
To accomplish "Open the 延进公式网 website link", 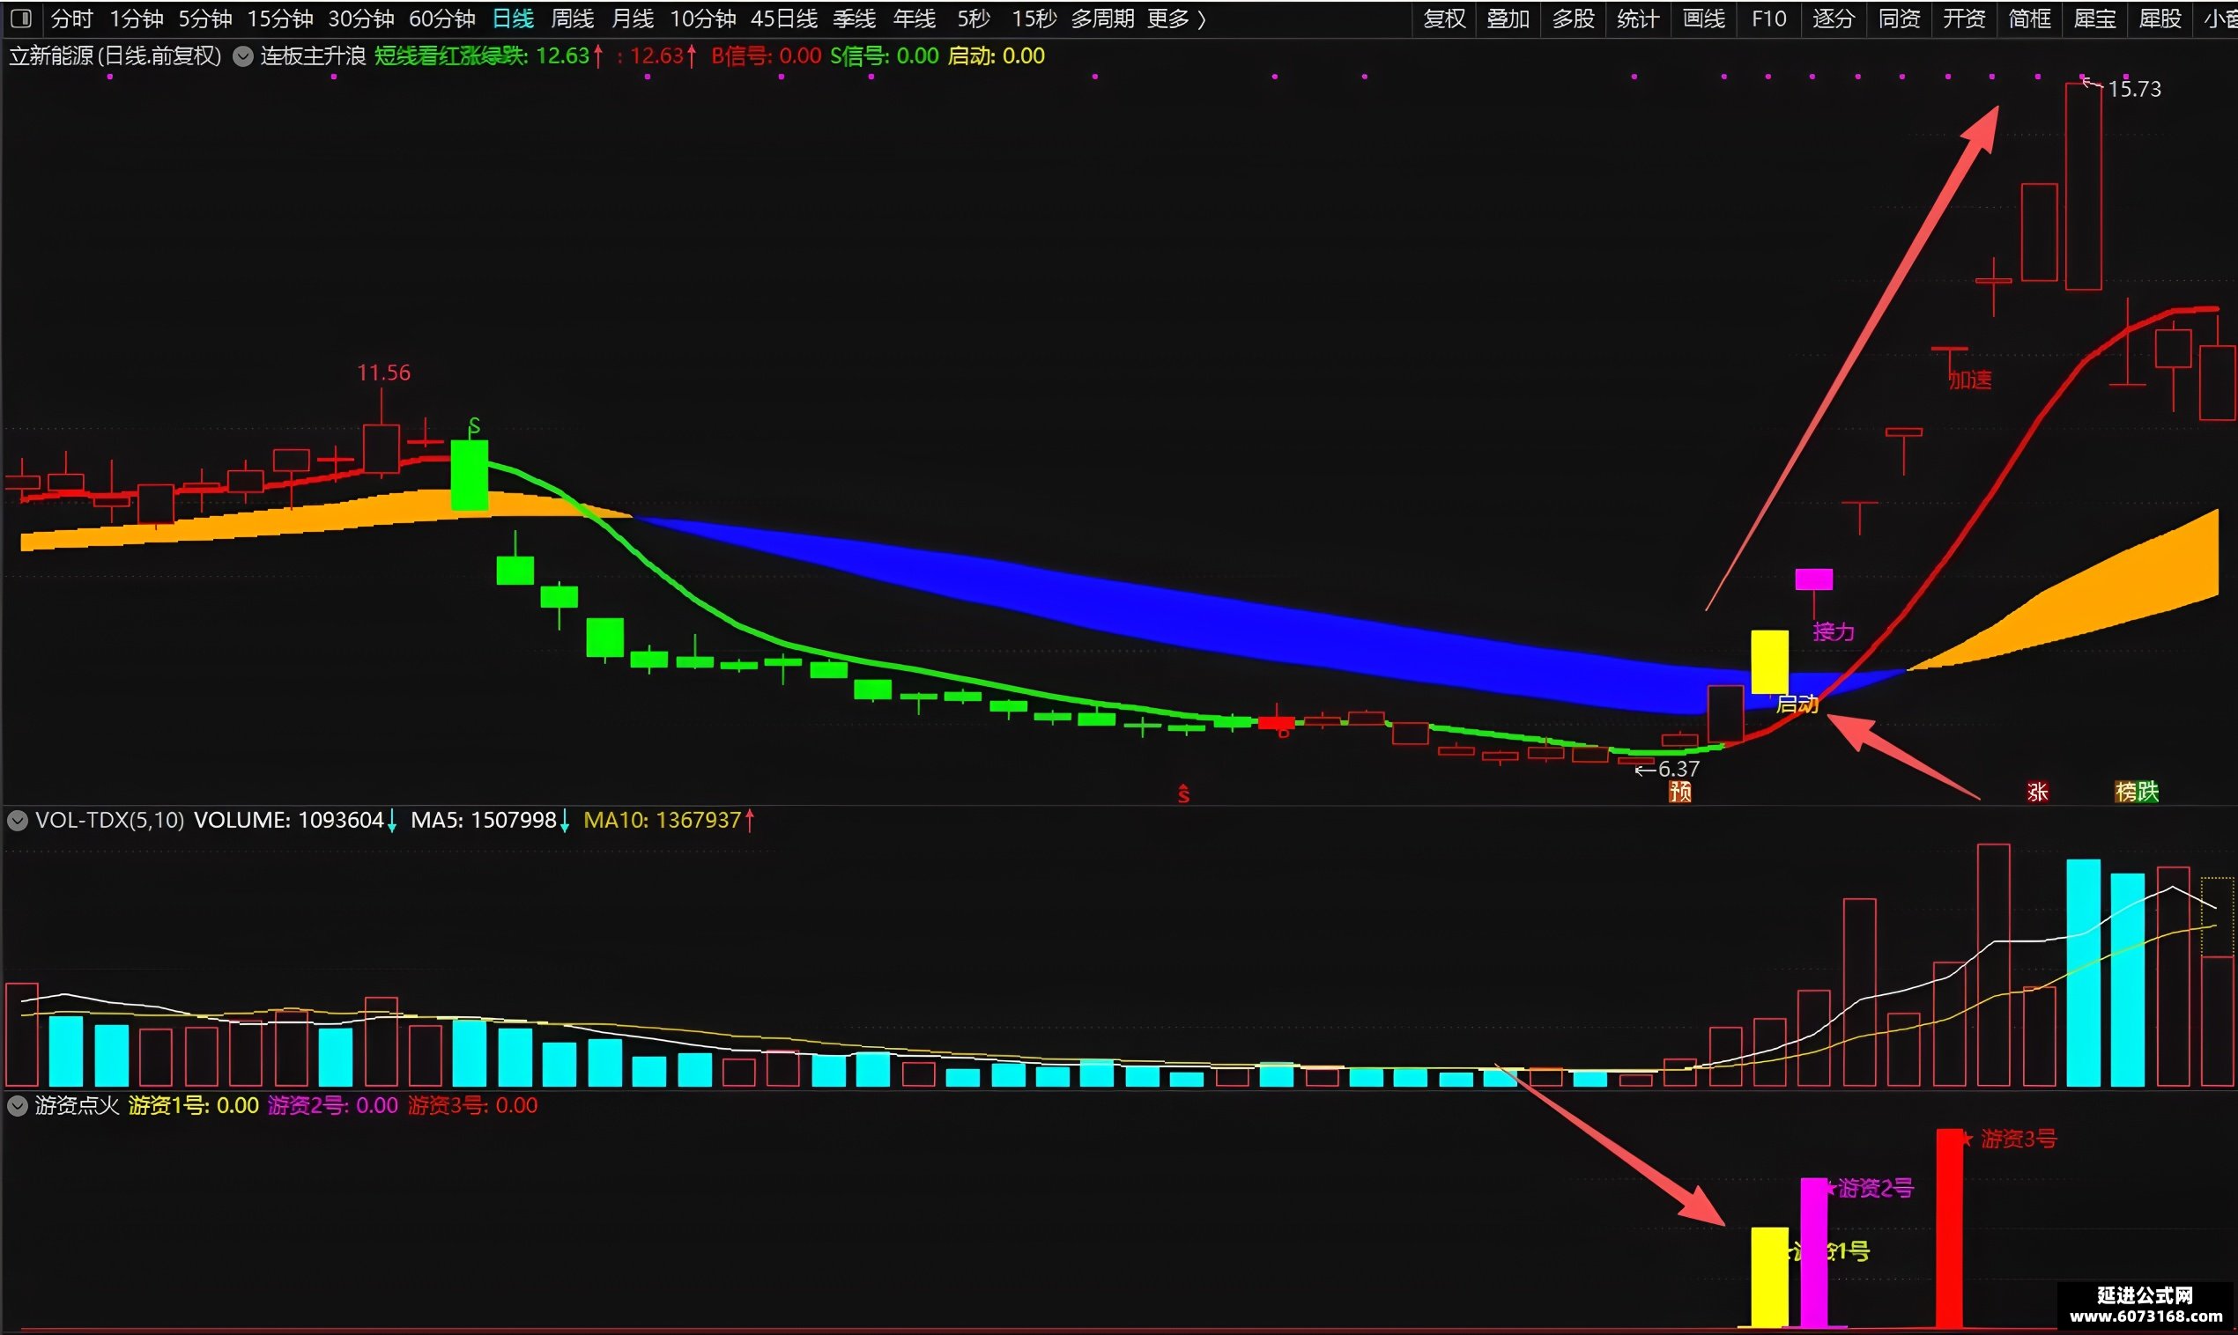I will [x=2145, y=1306].
